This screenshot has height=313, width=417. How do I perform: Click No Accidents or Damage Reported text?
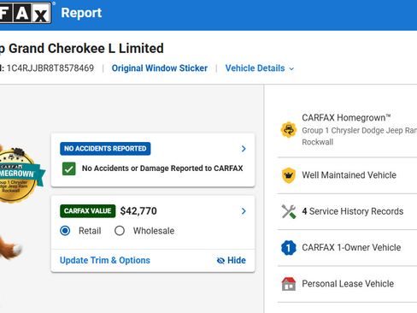pos(162,168)
